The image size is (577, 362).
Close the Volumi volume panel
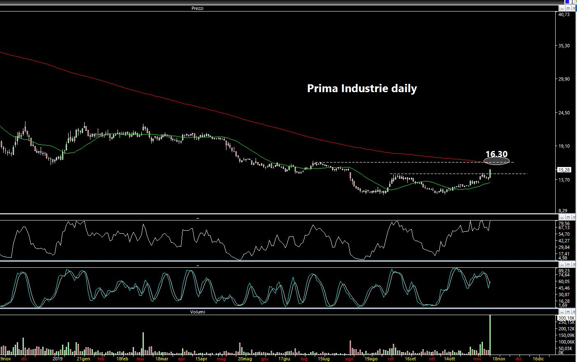point(573,312)
